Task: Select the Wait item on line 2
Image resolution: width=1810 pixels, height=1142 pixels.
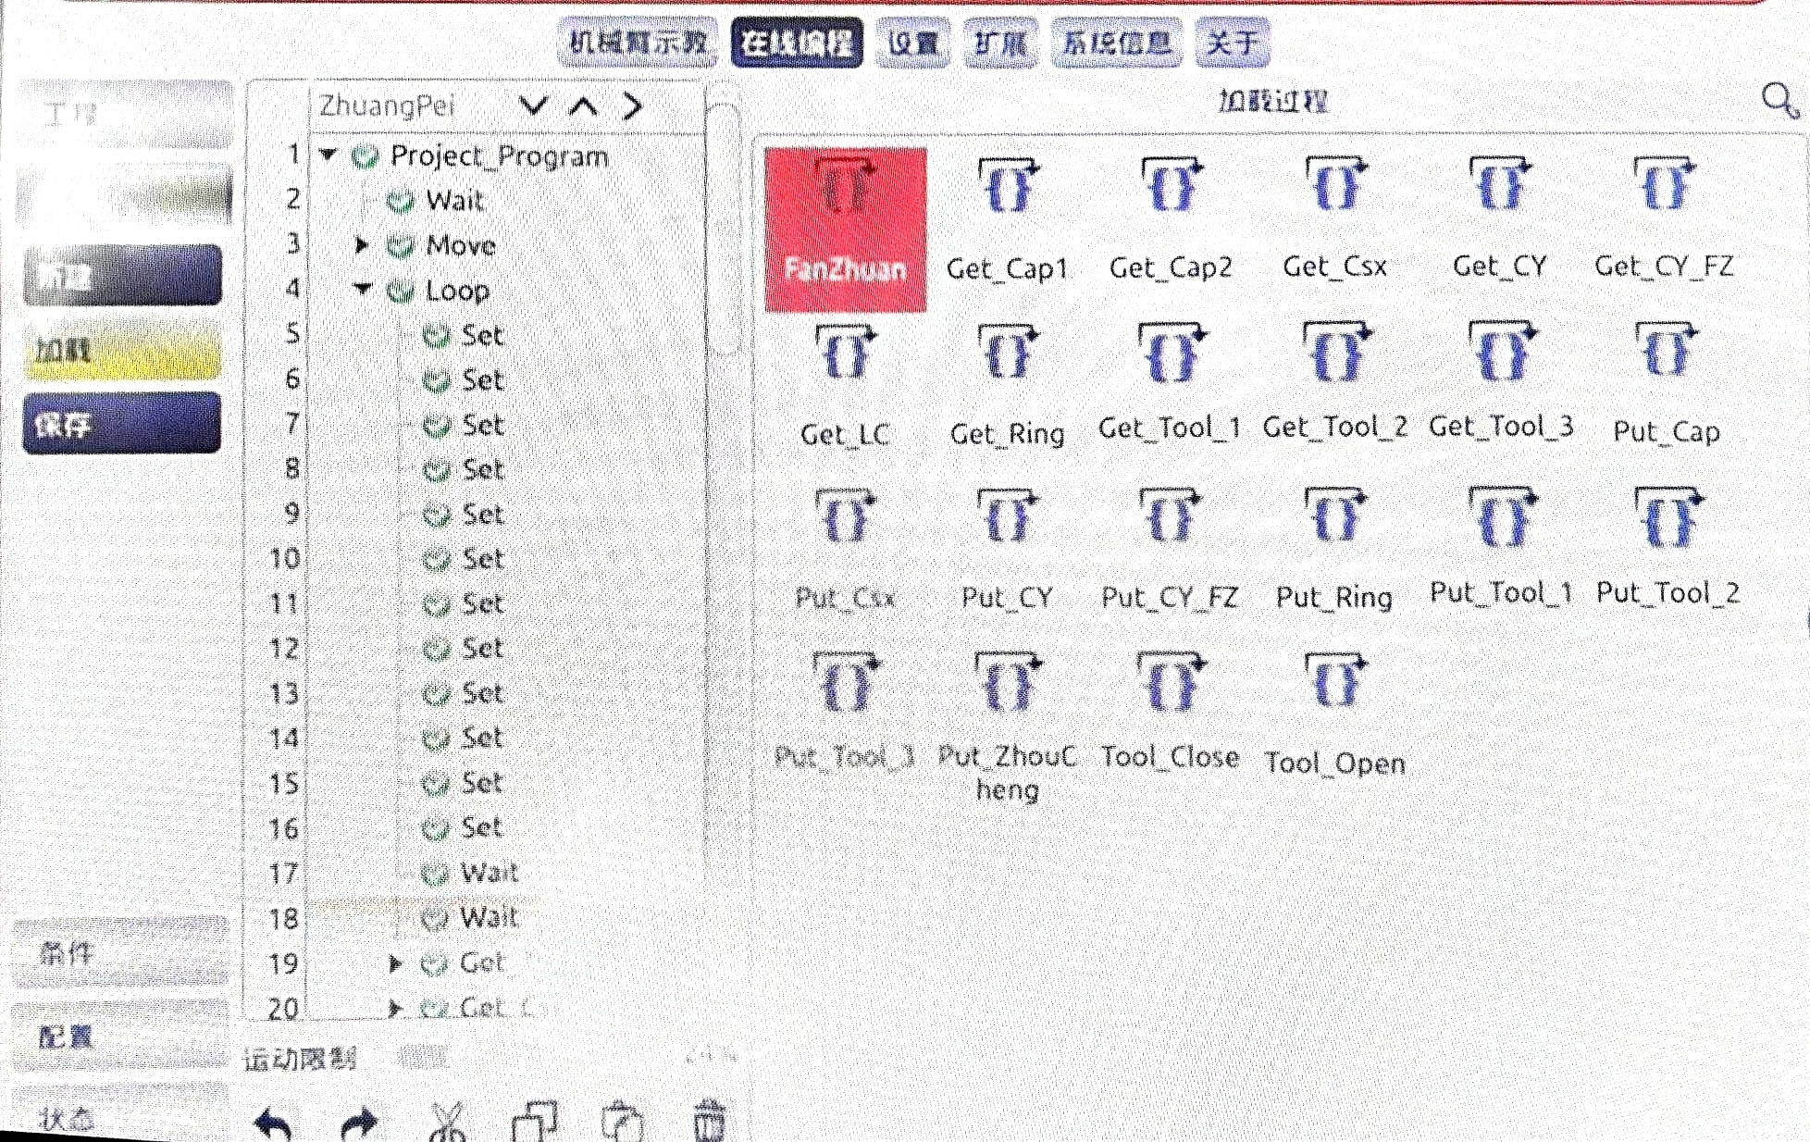Action: coord(454,200)
